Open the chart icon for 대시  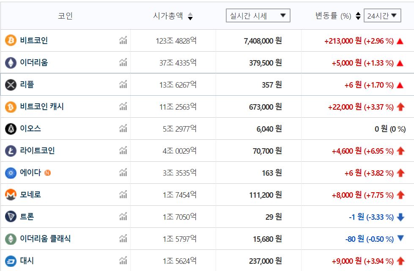click(x=123, y=261)
